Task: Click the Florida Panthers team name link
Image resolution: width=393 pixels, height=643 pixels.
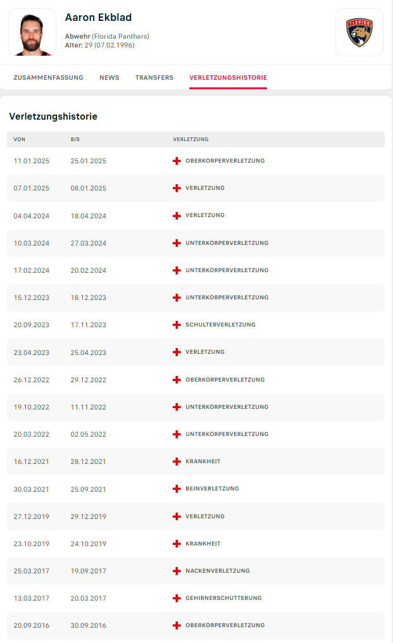Action: pyautogui.click(x=120, y=37)
